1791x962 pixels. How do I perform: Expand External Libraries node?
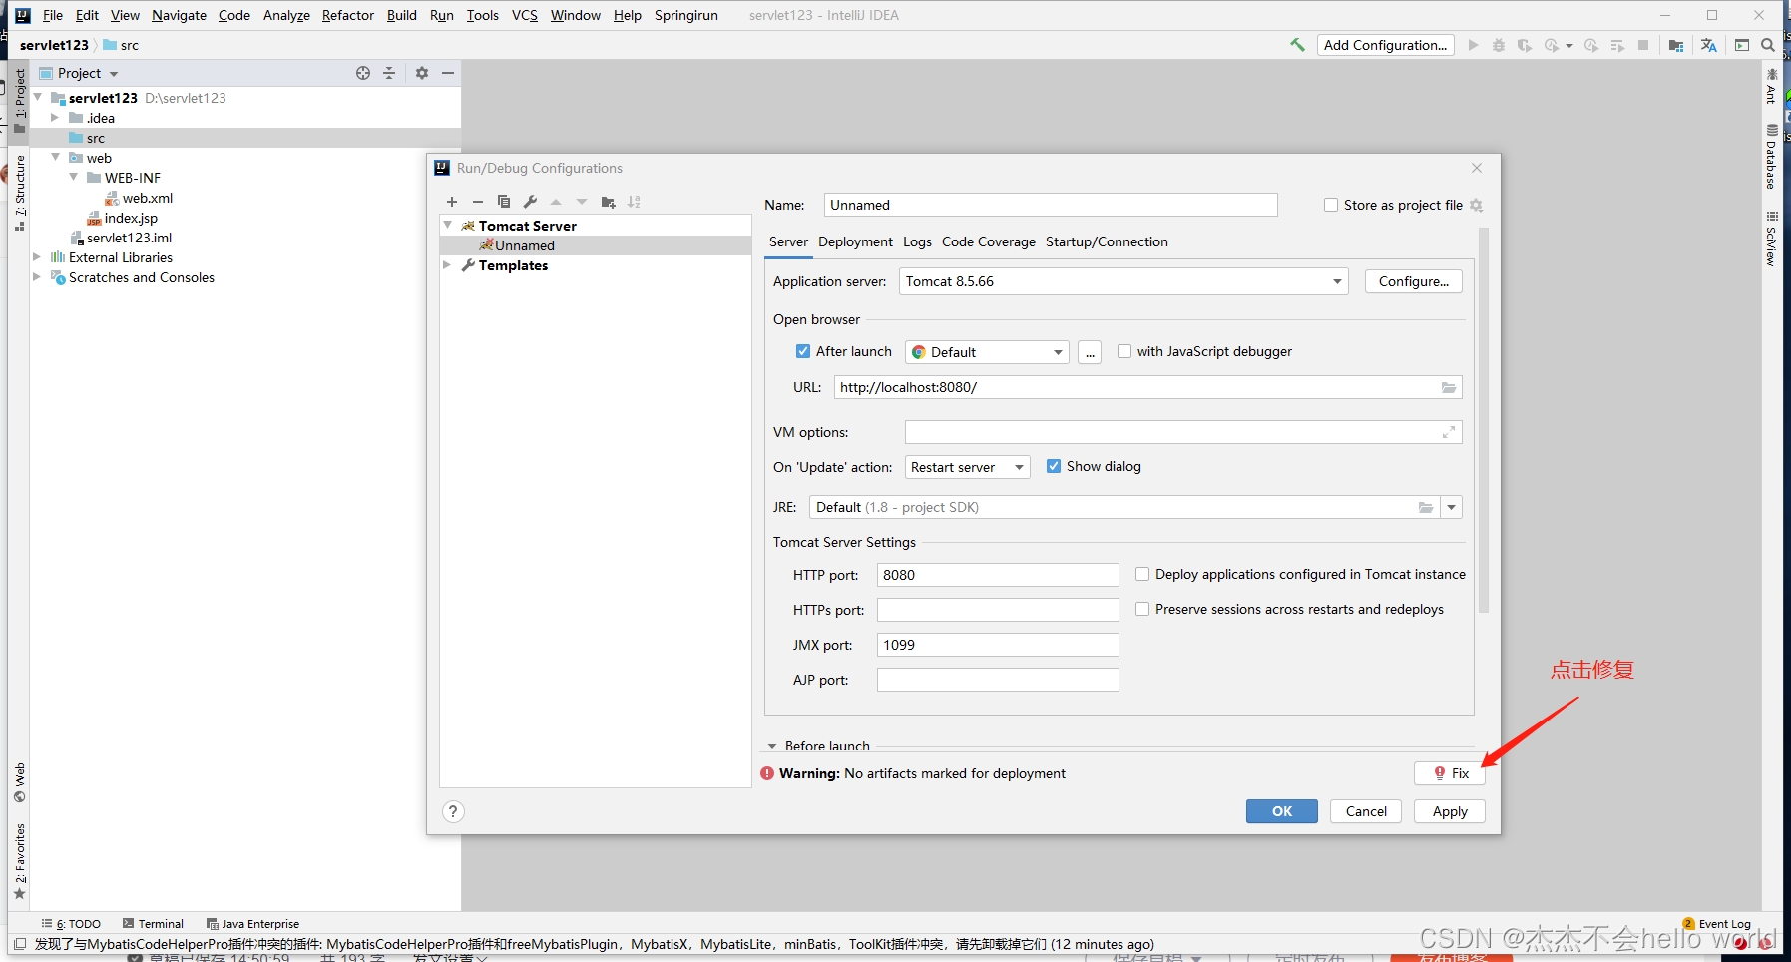click(37, 257)
